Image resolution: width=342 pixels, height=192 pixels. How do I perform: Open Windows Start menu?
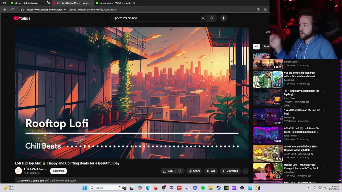click(x=84, y=188)
